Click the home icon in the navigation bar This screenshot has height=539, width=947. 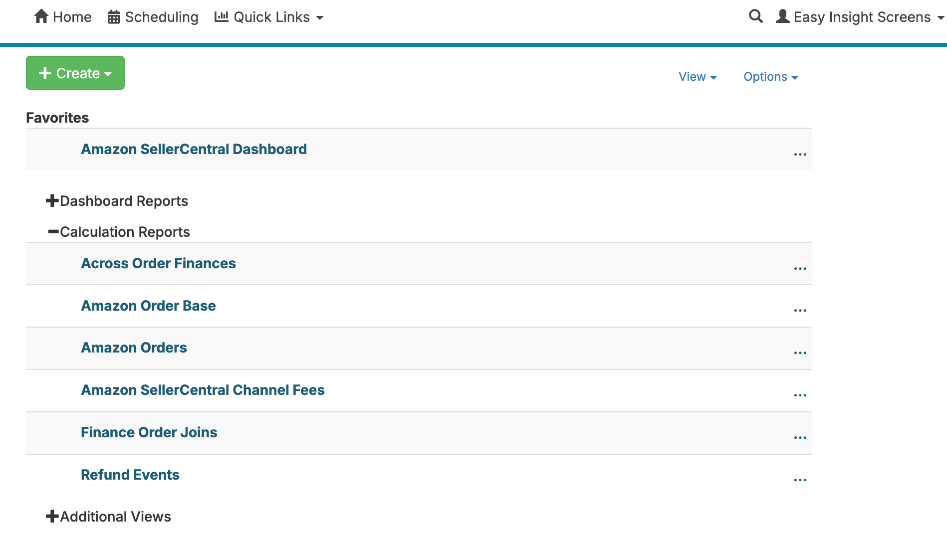(x=42, y=16)
